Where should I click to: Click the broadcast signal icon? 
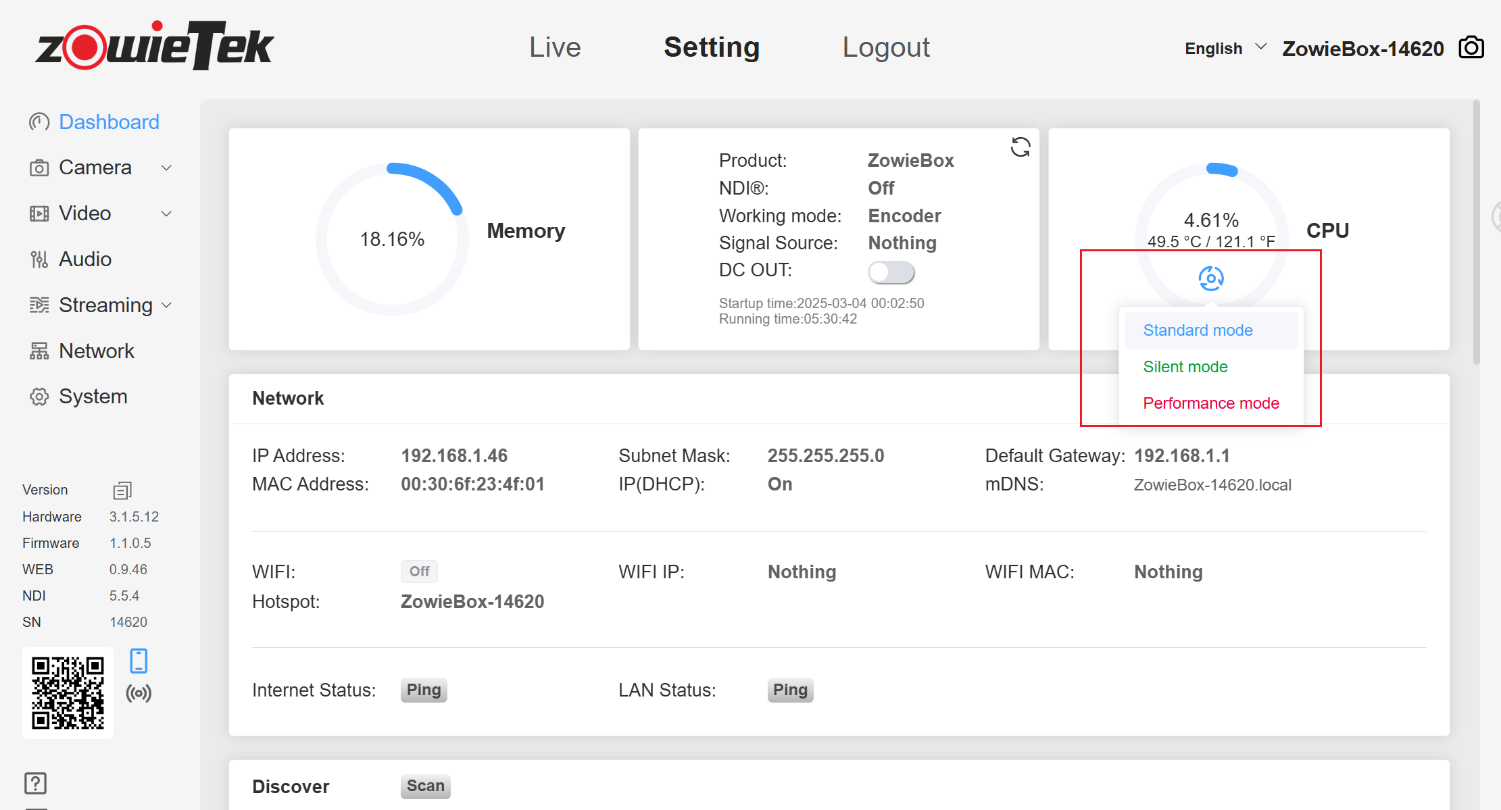(x=139, y=693)
